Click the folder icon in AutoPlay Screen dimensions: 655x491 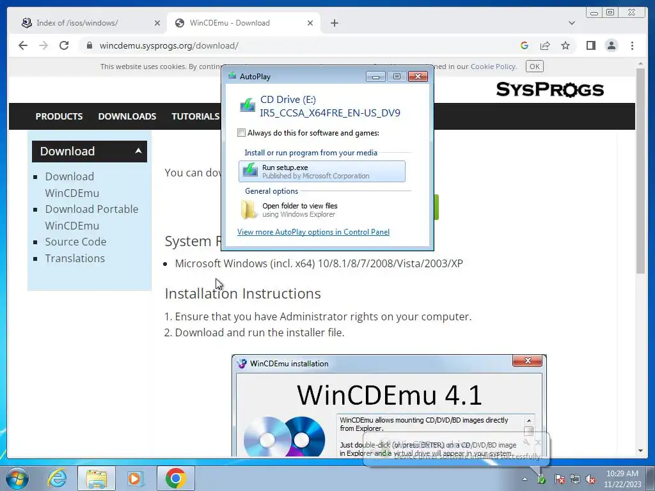[249, 209]
